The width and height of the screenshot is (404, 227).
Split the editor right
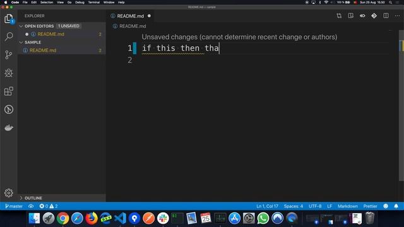pyautogui.click(x=386, y=16)
